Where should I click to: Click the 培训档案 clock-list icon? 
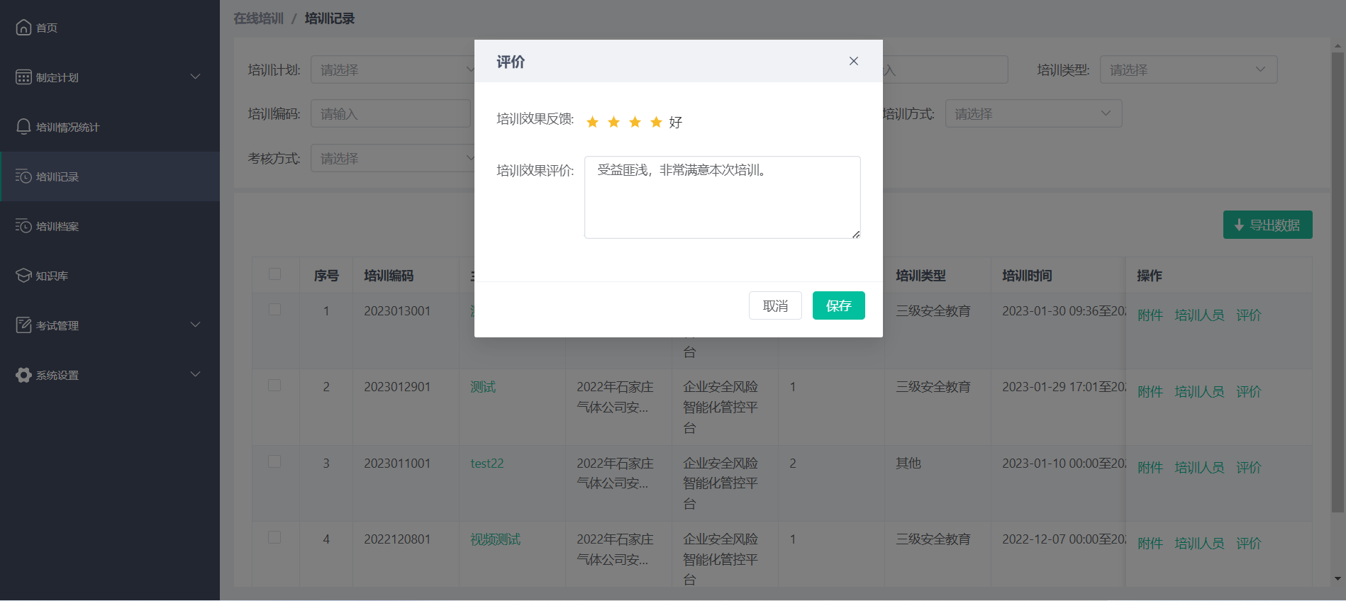click(23, 226)
